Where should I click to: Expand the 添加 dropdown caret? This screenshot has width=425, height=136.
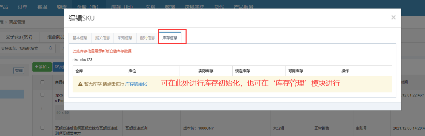pos(49,67)
